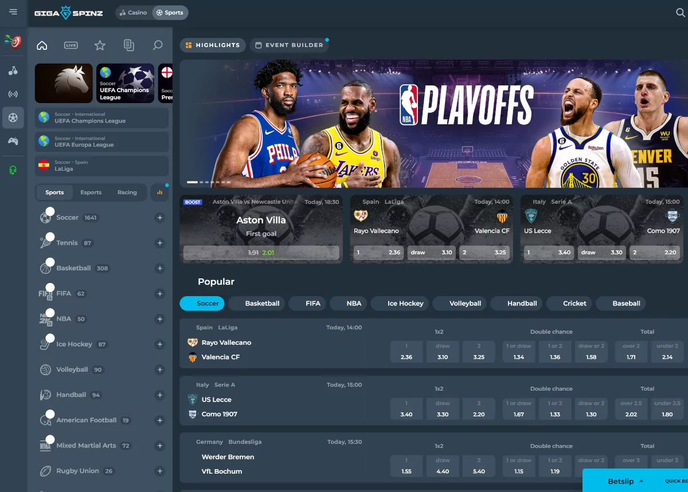Open the hamburger menu icon
688x492 pixels.
(13, 12)
